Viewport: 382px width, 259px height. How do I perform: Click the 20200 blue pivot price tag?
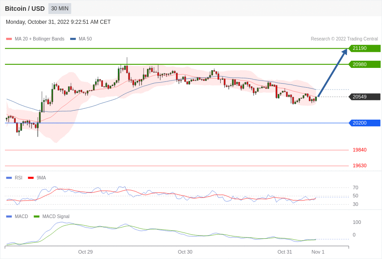364,123
